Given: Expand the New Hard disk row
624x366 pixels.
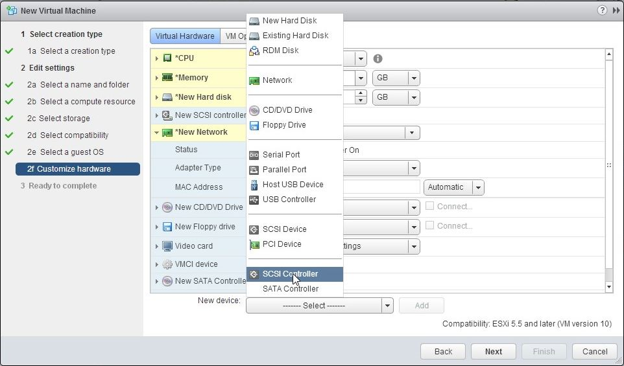Looking at the screenshot, I should pos(157,97).
